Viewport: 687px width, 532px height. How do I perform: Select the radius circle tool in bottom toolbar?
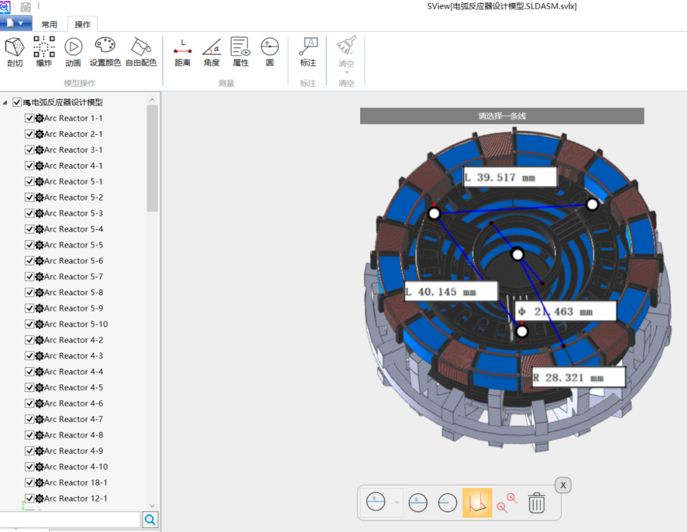pos(447,503)
